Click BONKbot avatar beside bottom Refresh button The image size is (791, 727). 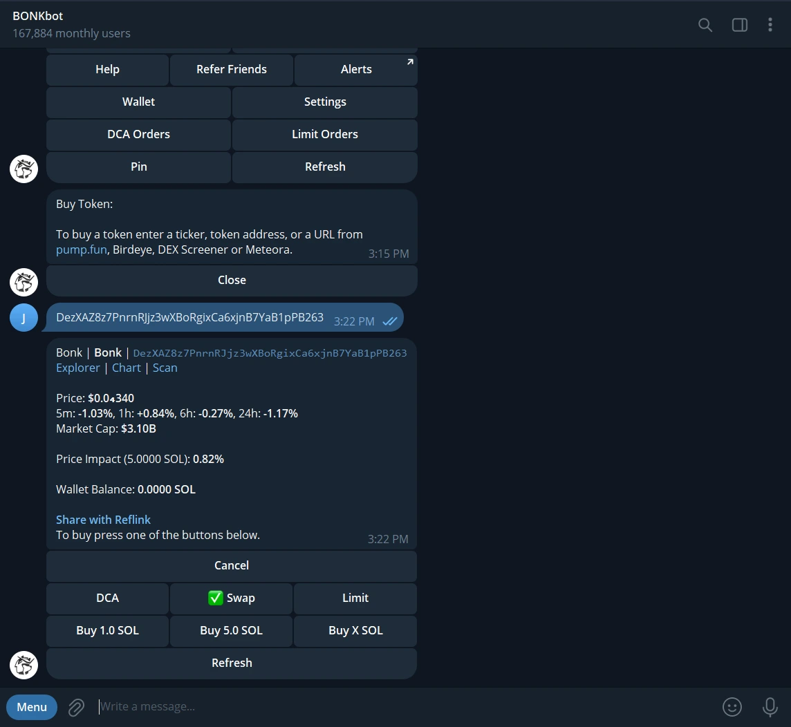[24, 665]
